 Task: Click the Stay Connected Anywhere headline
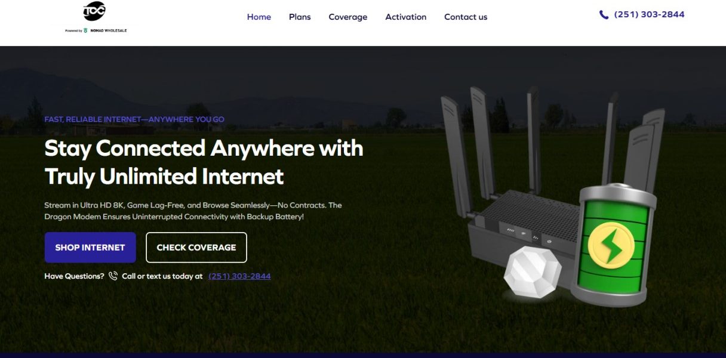(x=204, y=162)
